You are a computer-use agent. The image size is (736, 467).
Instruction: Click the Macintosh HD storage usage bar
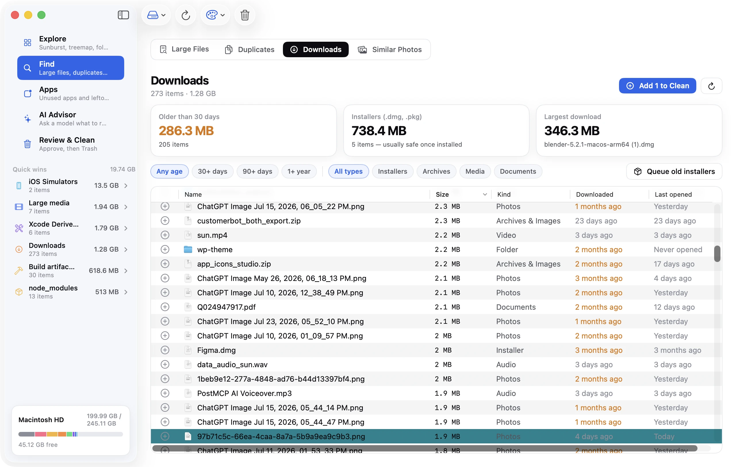(71, 434)
